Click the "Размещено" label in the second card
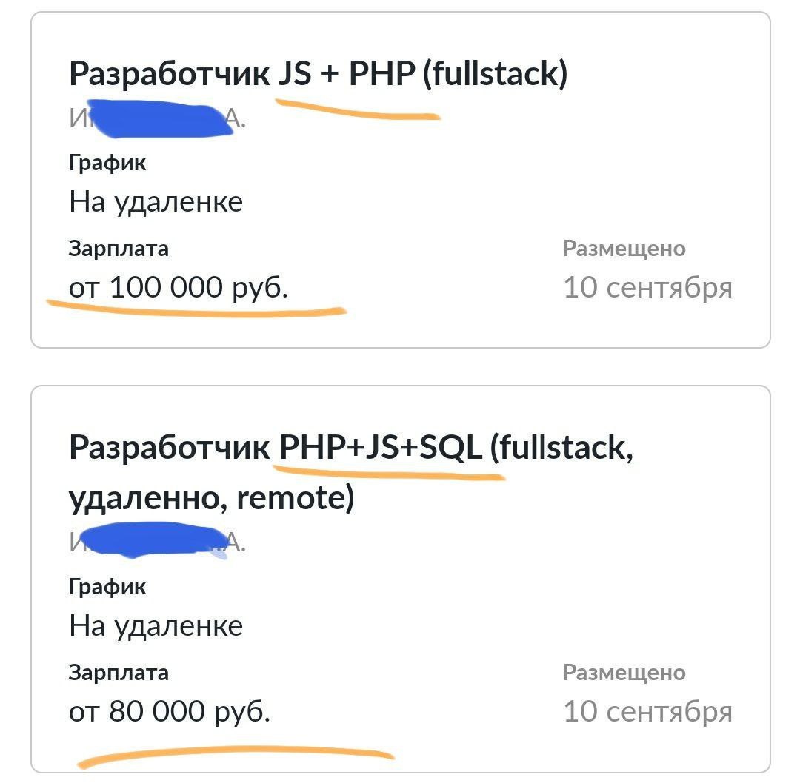Viewport: 800px width, 783px height. click(x=624, y=673)
